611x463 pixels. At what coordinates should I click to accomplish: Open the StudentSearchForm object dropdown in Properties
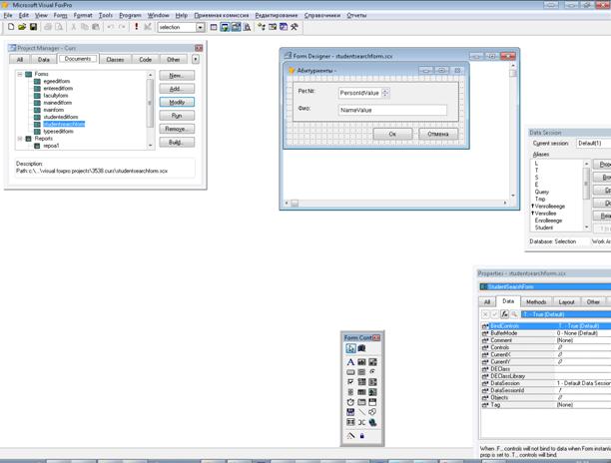tap(545, 286)
